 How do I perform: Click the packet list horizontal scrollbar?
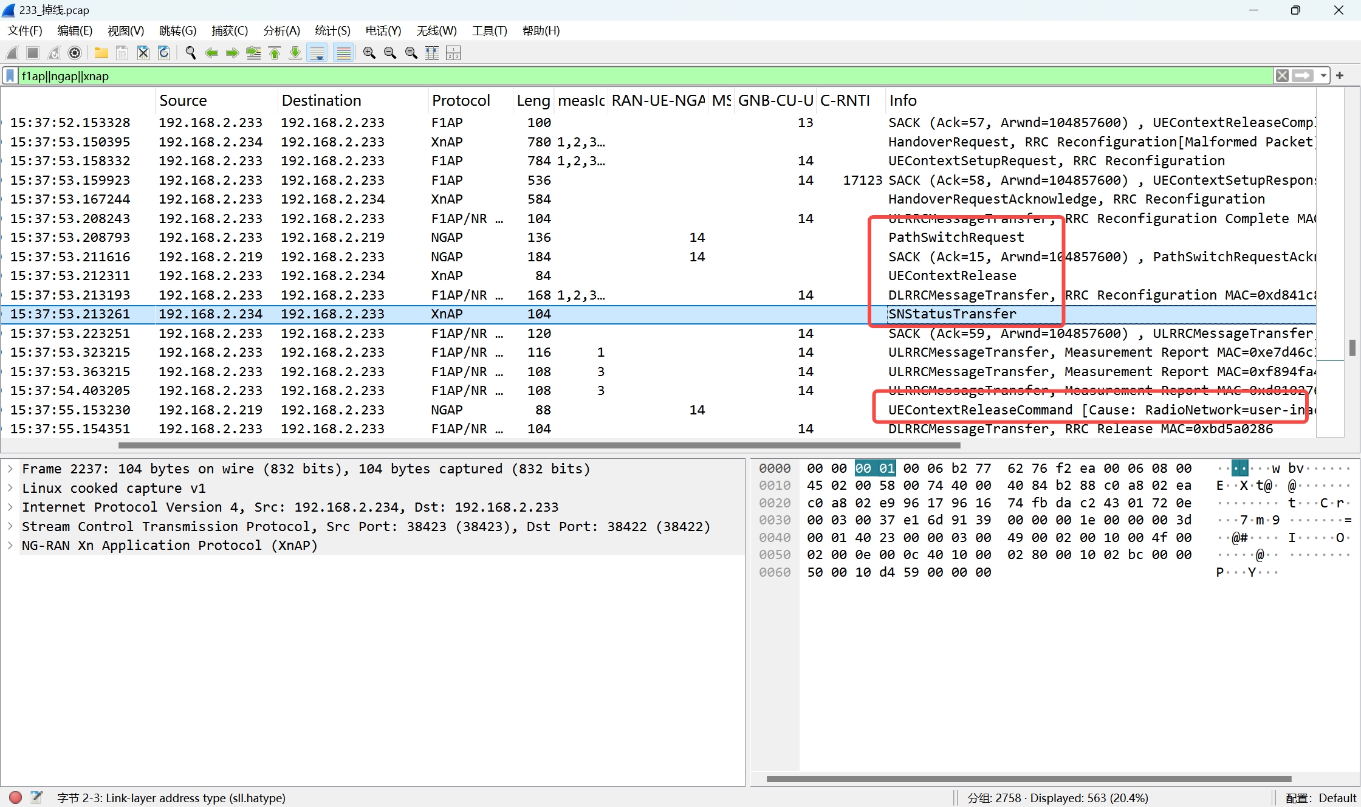(539, 445)
